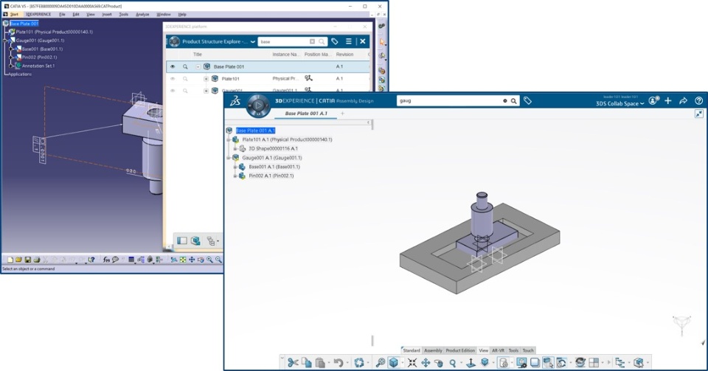The height and width of the screenshot is (371, 708).
Task: Expand Pin002 A.1 node in 3DEXPERIENCE tree
Action: coord(235,176)
